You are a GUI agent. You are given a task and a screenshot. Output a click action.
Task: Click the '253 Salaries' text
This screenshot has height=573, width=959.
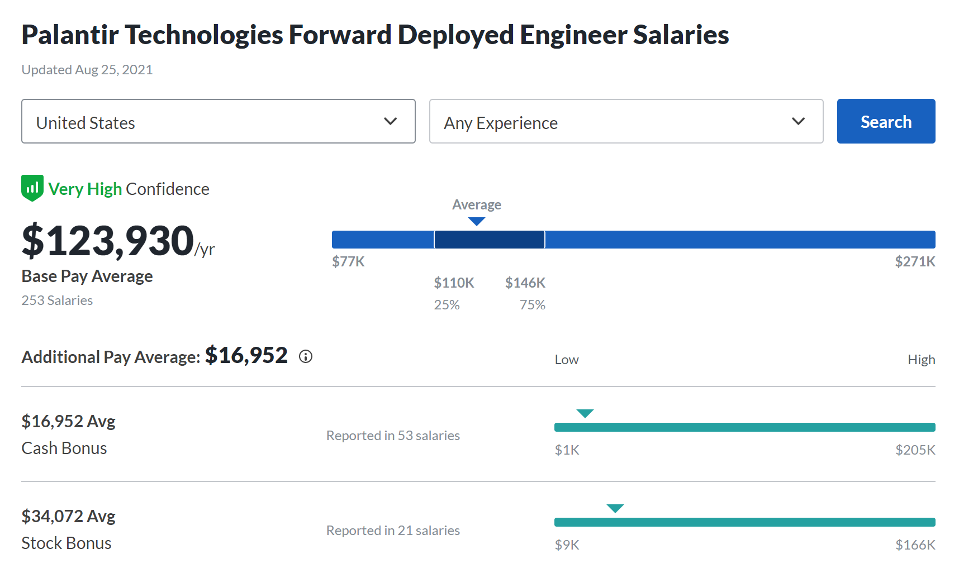(57, 300)
